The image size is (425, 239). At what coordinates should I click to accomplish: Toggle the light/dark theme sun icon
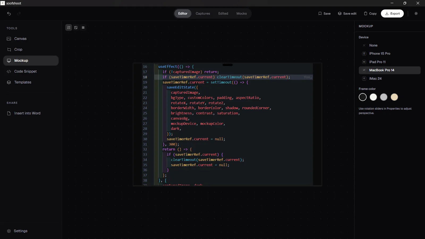416,14
